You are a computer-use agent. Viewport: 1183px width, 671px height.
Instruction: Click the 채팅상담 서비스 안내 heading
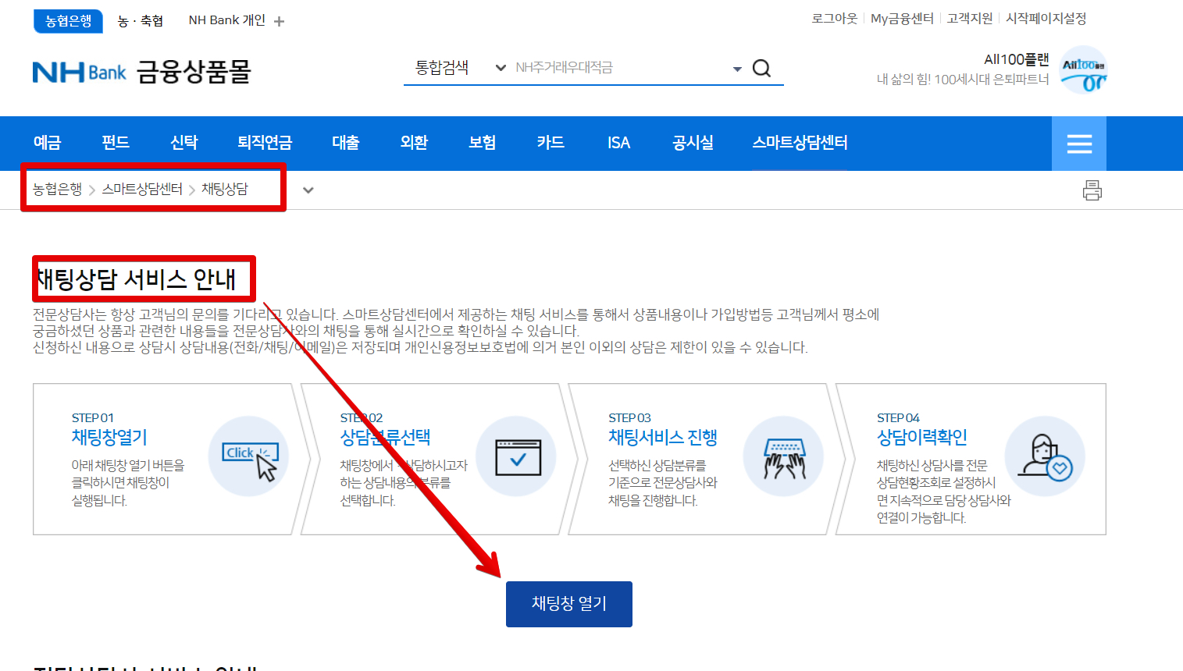click(136, 279)
